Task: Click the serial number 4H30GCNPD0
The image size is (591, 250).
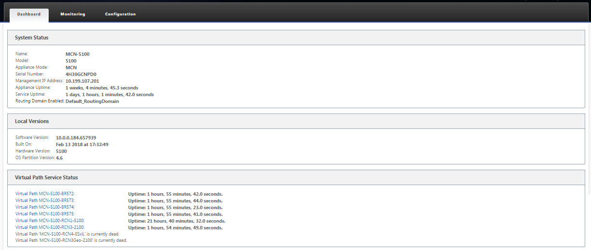Action: 81,75
